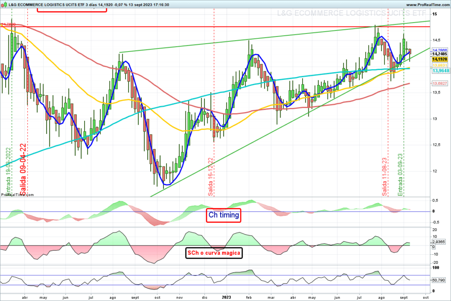Click the 14,2405 price tag

tap(440, 54)
